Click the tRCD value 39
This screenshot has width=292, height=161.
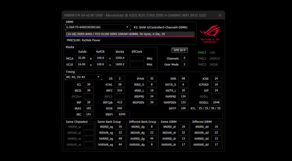(x=89, y=90)
